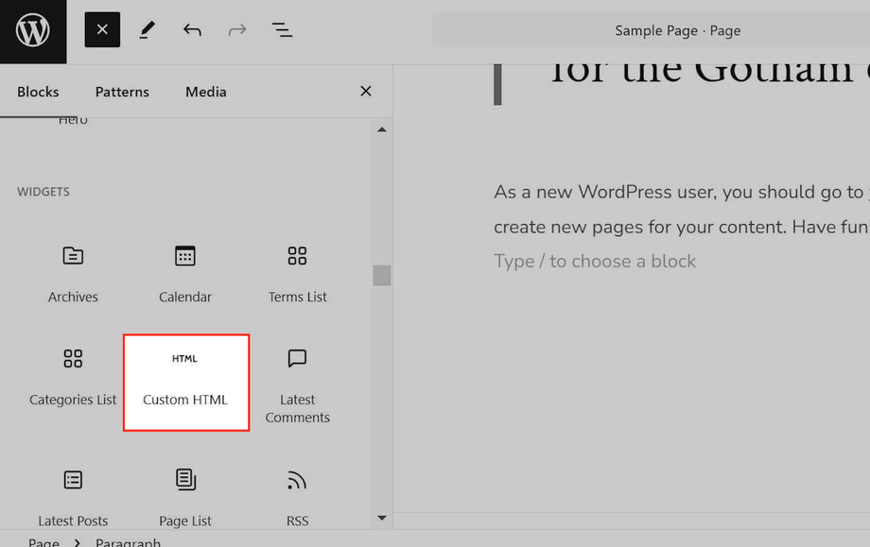Click the large serif heading text

click(710, 73)
